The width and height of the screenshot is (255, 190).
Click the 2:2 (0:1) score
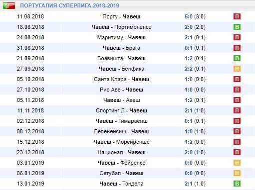point(195,69)
